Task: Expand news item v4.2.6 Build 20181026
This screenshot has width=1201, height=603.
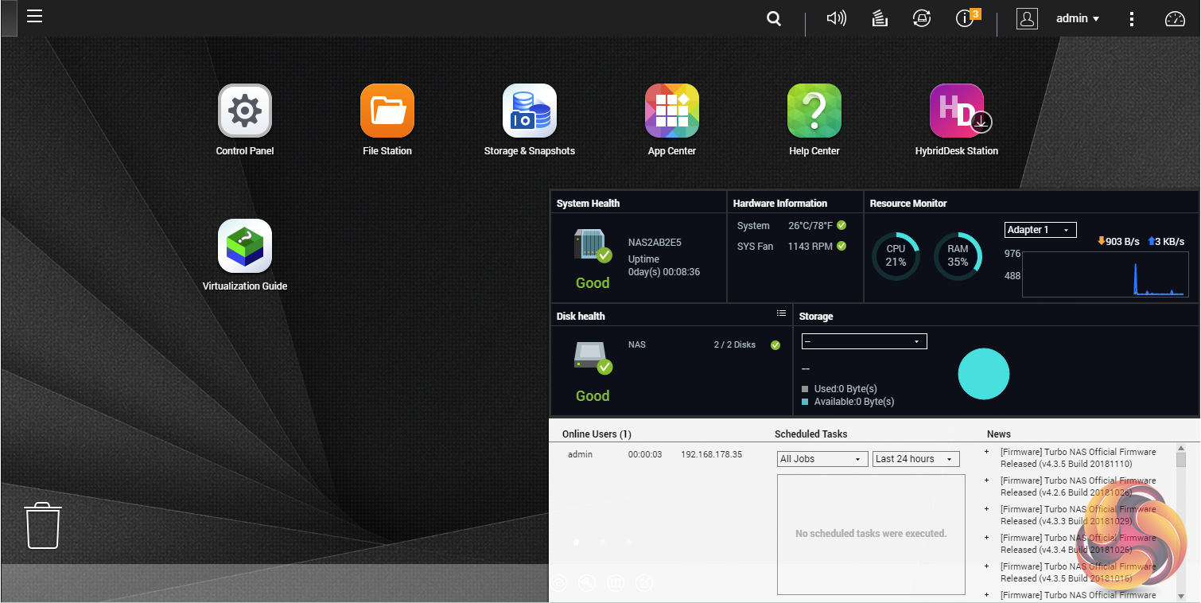Action: 987,480
